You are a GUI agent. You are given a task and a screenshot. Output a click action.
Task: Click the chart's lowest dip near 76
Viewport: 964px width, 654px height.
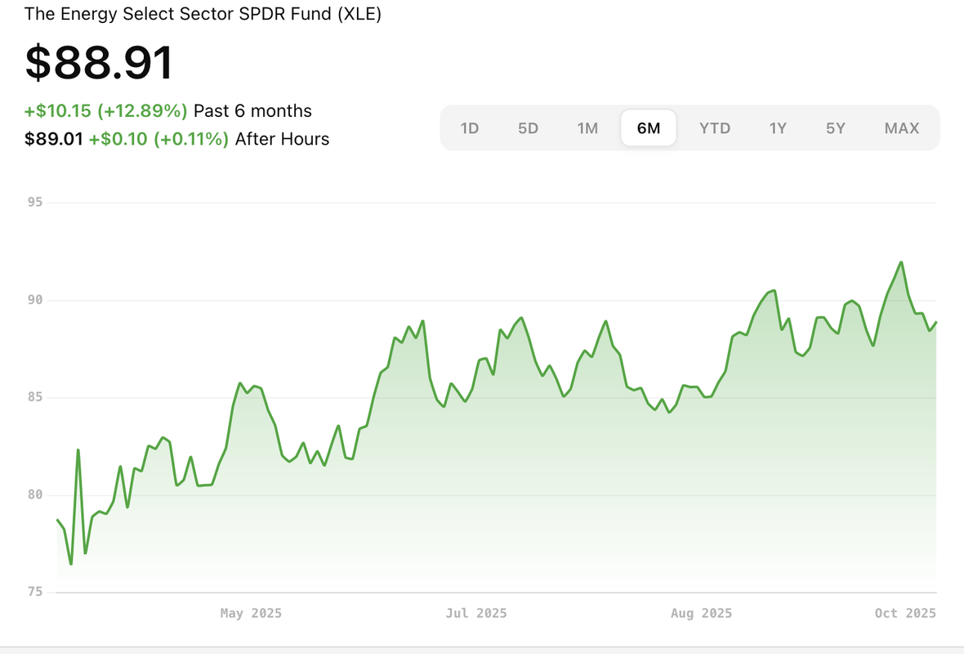pyautogui.click(x=71, y=563)
